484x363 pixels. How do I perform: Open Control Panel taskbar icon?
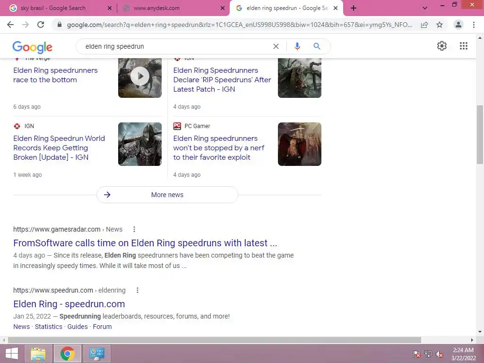pos(96,354)
